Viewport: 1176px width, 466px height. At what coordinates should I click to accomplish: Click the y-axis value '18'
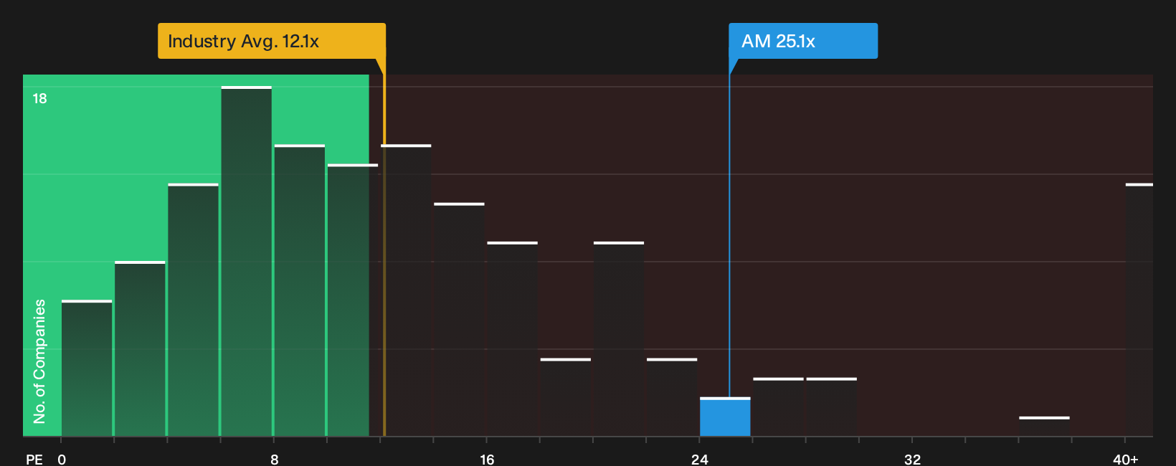39,98
